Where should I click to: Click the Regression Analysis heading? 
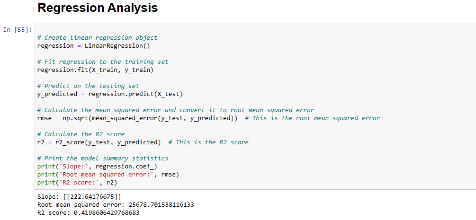[x=97, y=8]
